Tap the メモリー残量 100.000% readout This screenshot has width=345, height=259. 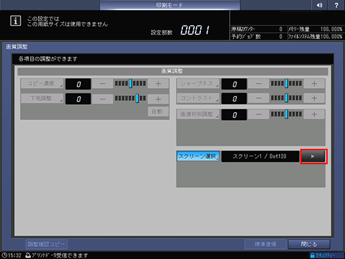click(316, 29)
